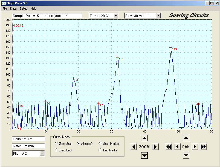The image size is (220, 167).
Task: Click the Rate: 0 m/min field
Action: [28, 146]
